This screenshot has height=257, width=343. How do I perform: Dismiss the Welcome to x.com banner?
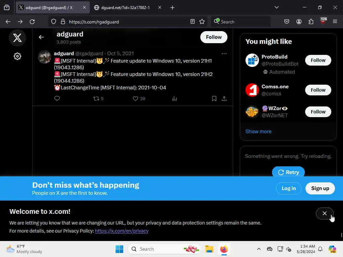[x=325, y=213]
